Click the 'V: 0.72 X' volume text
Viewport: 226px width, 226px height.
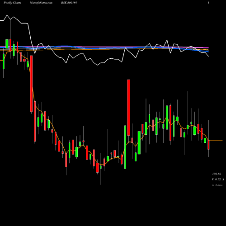(x=218, y=179)
